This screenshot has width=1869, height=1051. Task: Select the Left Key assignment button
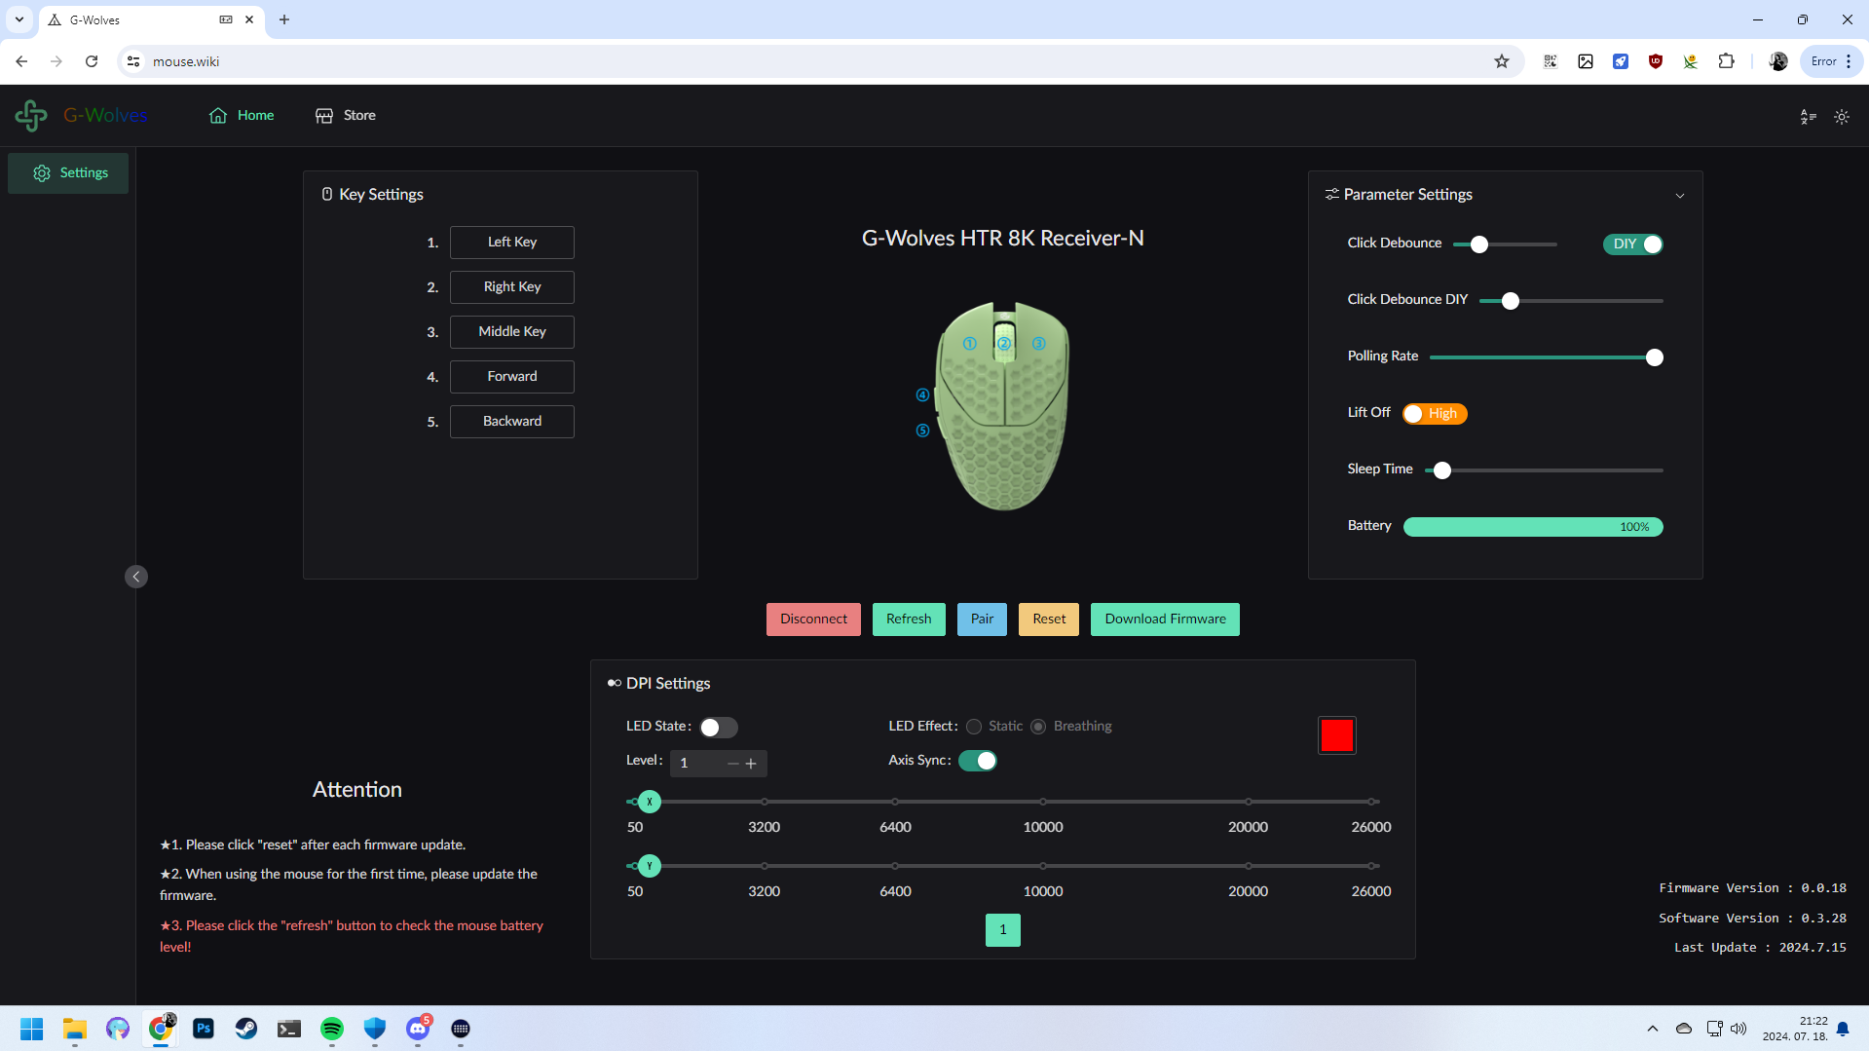pyautogui.click(x=512, y=243)
